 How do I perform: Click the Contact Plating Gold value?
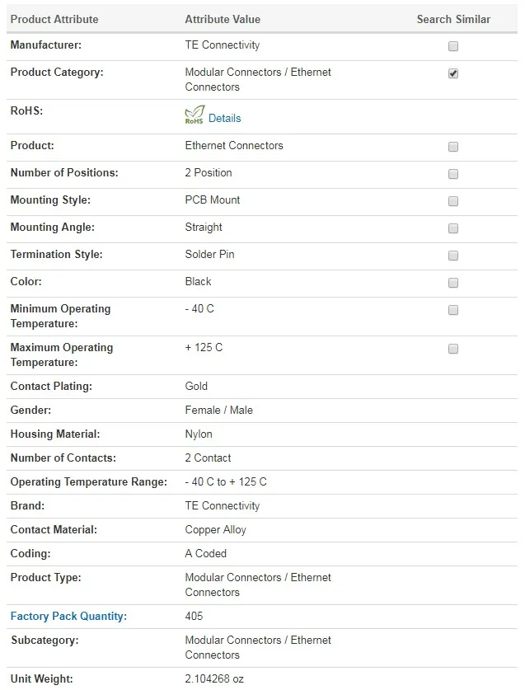[x=196, y=386]
